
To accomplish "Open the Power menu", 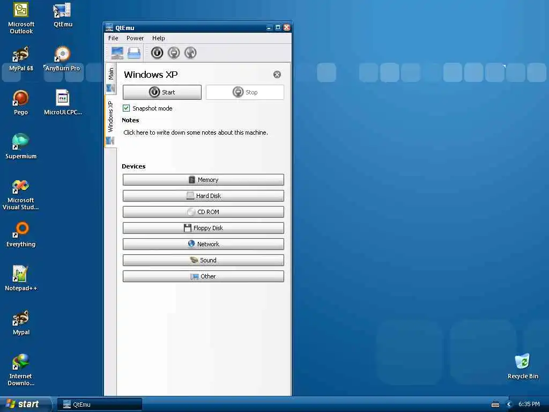I will click(135, 38).
